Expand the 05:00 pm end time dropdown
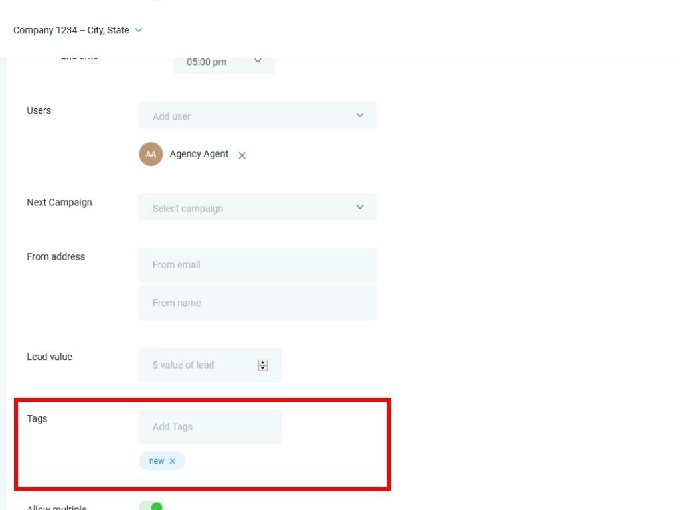680x510 pixels. 224,62
